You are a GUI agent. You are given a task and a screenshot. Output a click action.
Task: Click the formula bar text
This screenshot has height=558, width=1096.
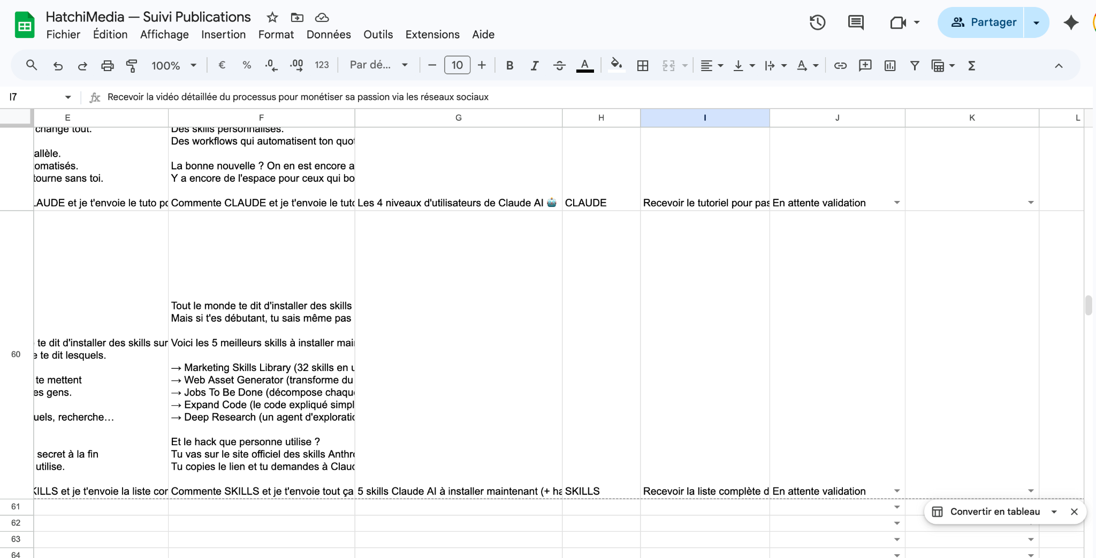(298, 97)
